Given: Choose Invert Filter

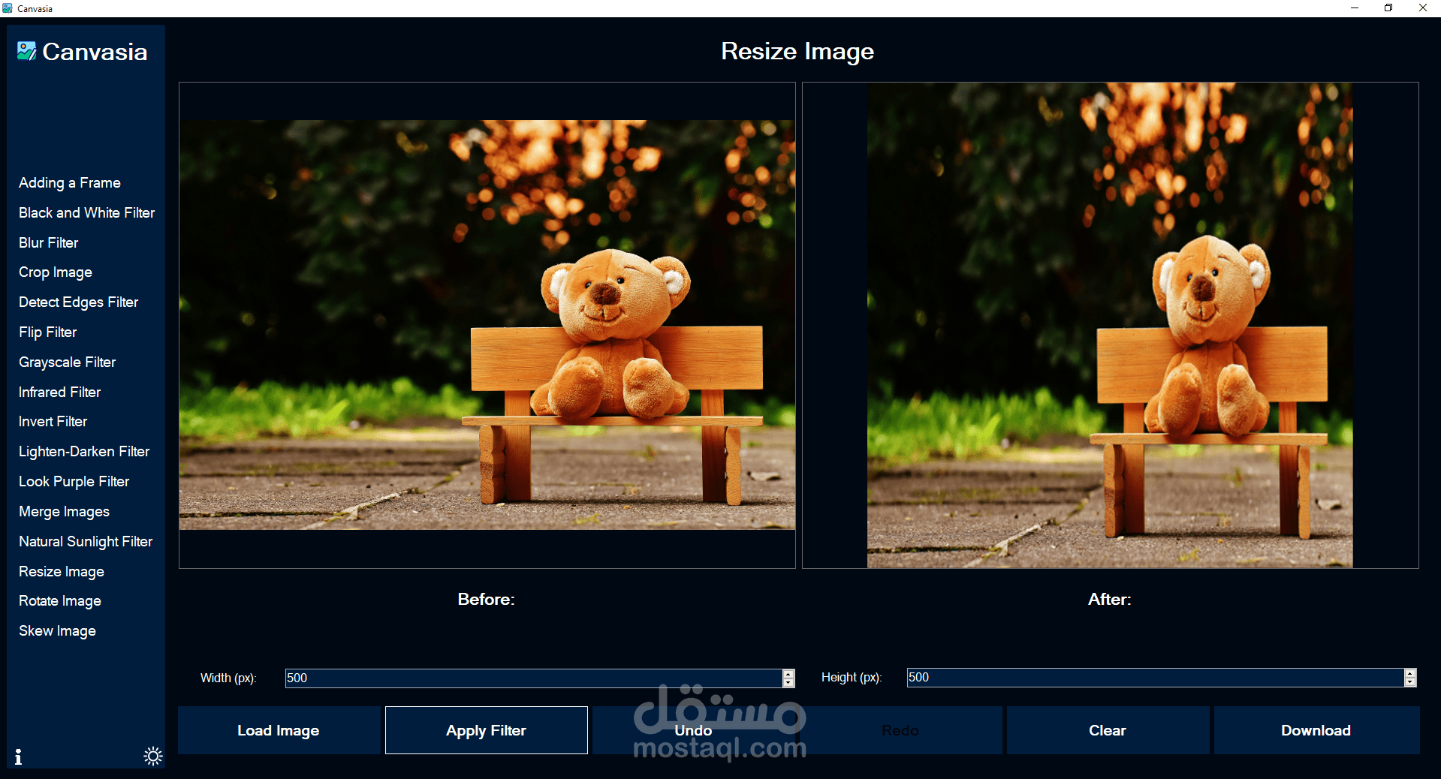Looking at the screenshot, I should click(x=53, y=422).
